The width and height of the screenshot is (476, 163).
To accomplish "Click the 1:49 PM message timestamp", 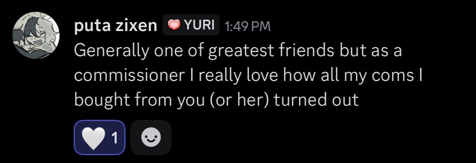I will click(x=247, y=26).
